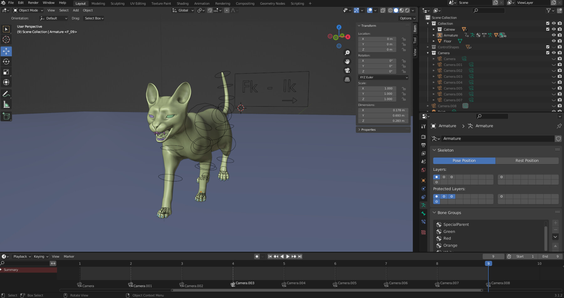Add a bone group with plus button
This screenshot has height=298, width=564.
(x=556, y=223)
